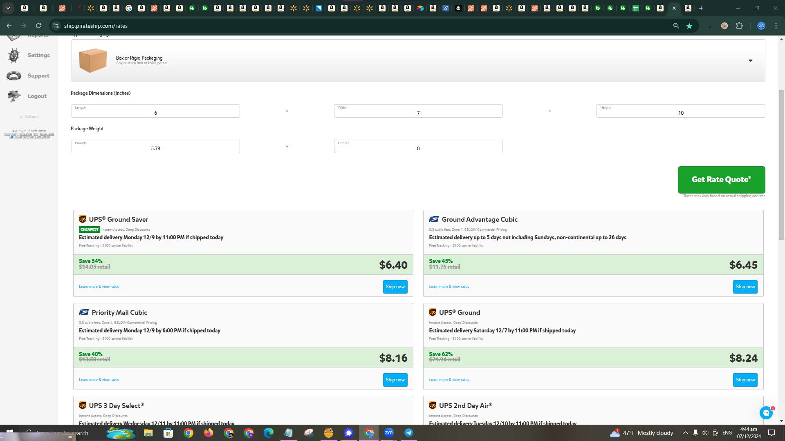Click the CHEAPEST badge on UPS Ground Saver
This screenshot has height=441, width=785.
click(90, 229)
